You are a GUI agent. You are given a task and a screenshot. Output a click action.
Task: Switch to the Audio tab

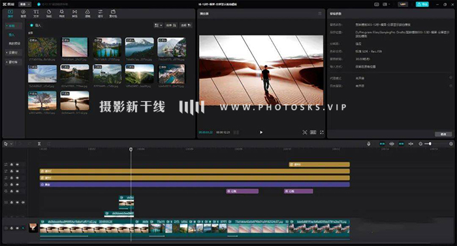pyautogui.click(x=24, y=14)
